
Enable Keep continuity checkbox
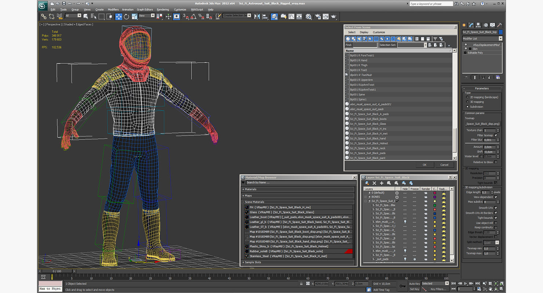496,227
